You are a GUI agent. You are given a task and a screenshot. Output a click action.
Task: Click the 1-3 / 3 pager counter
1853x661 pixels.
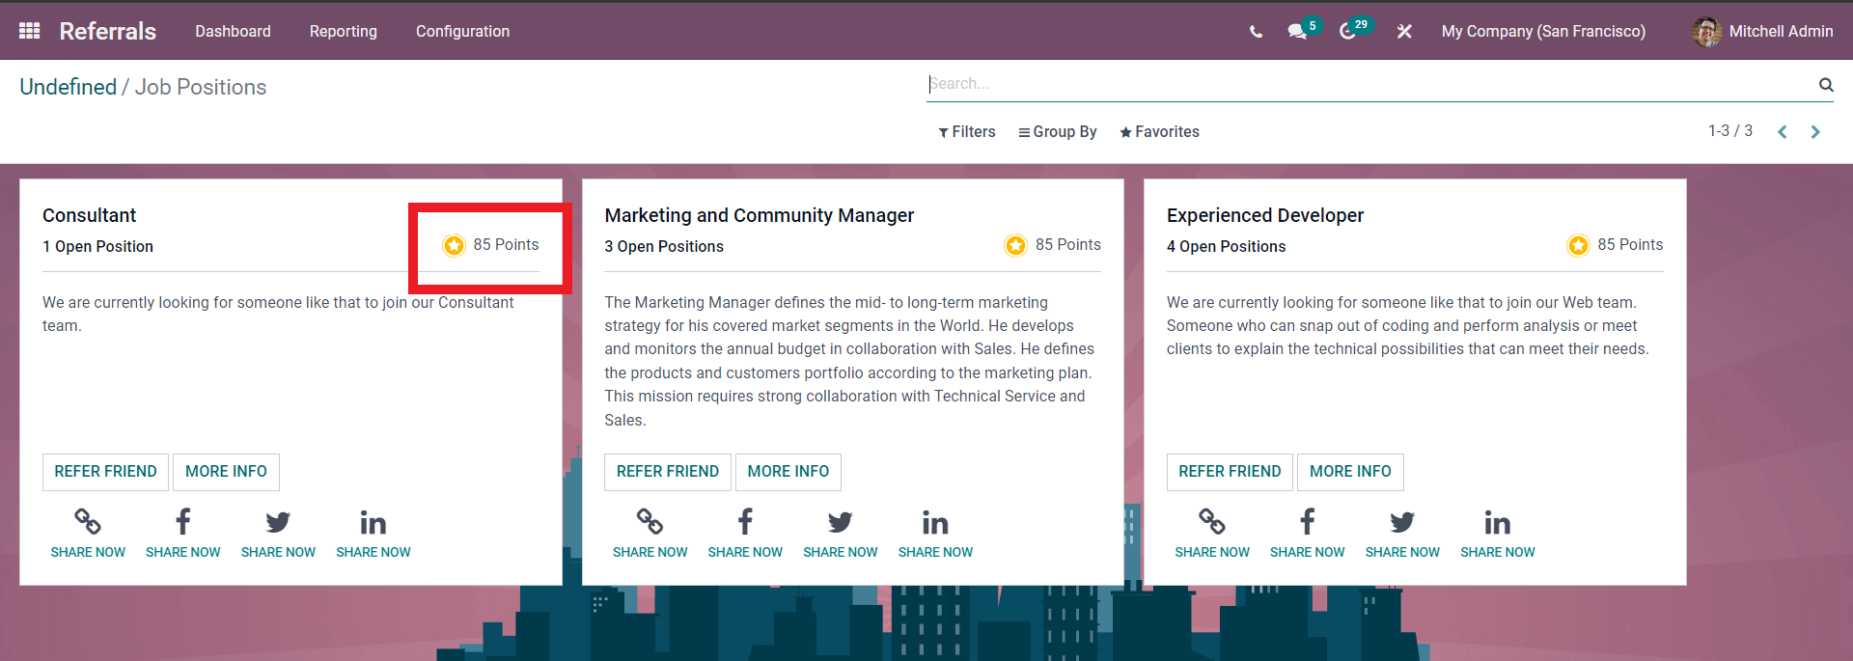(x=1730, y=131)
